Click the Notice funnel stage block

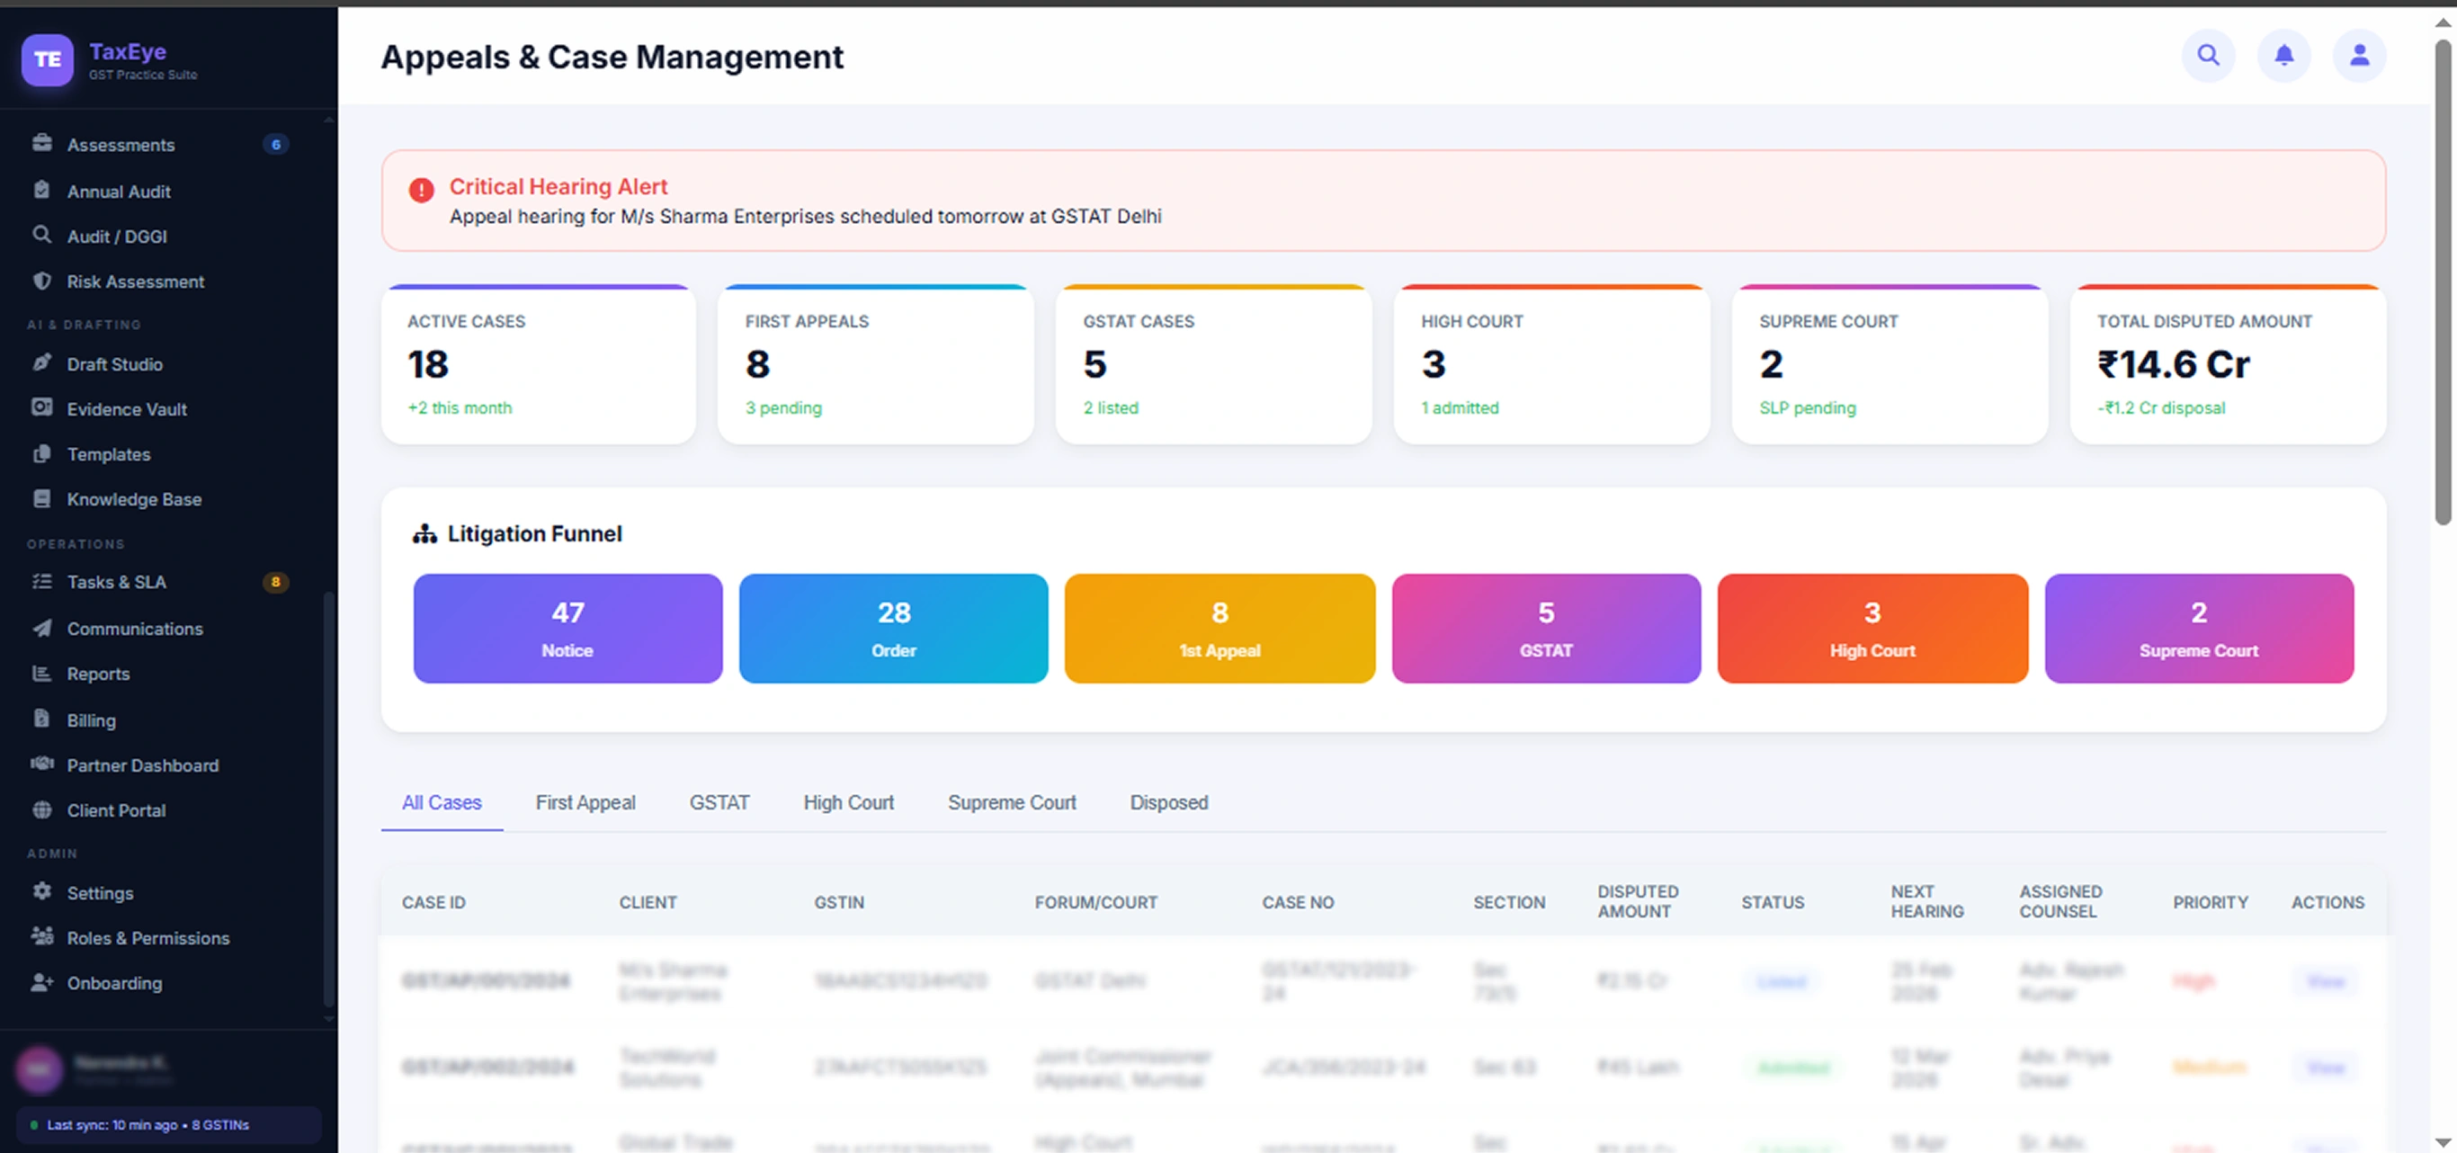567,629
